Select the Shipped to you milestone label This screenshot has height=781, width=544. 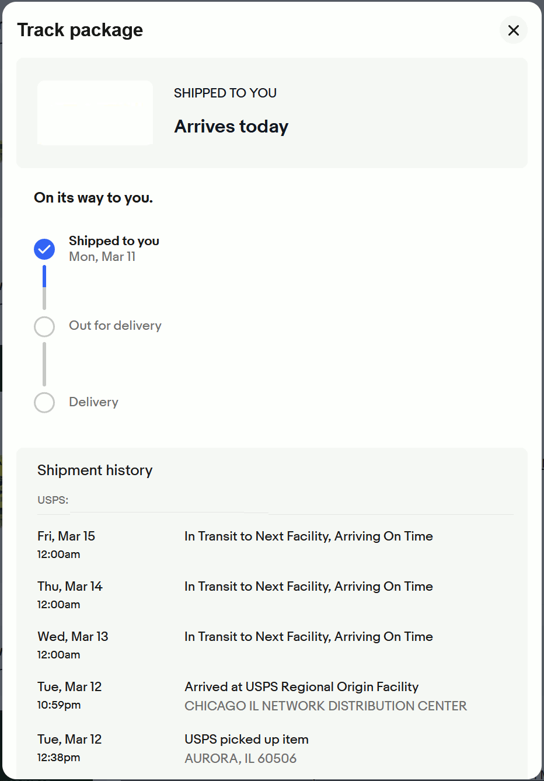tap(114, 240)
